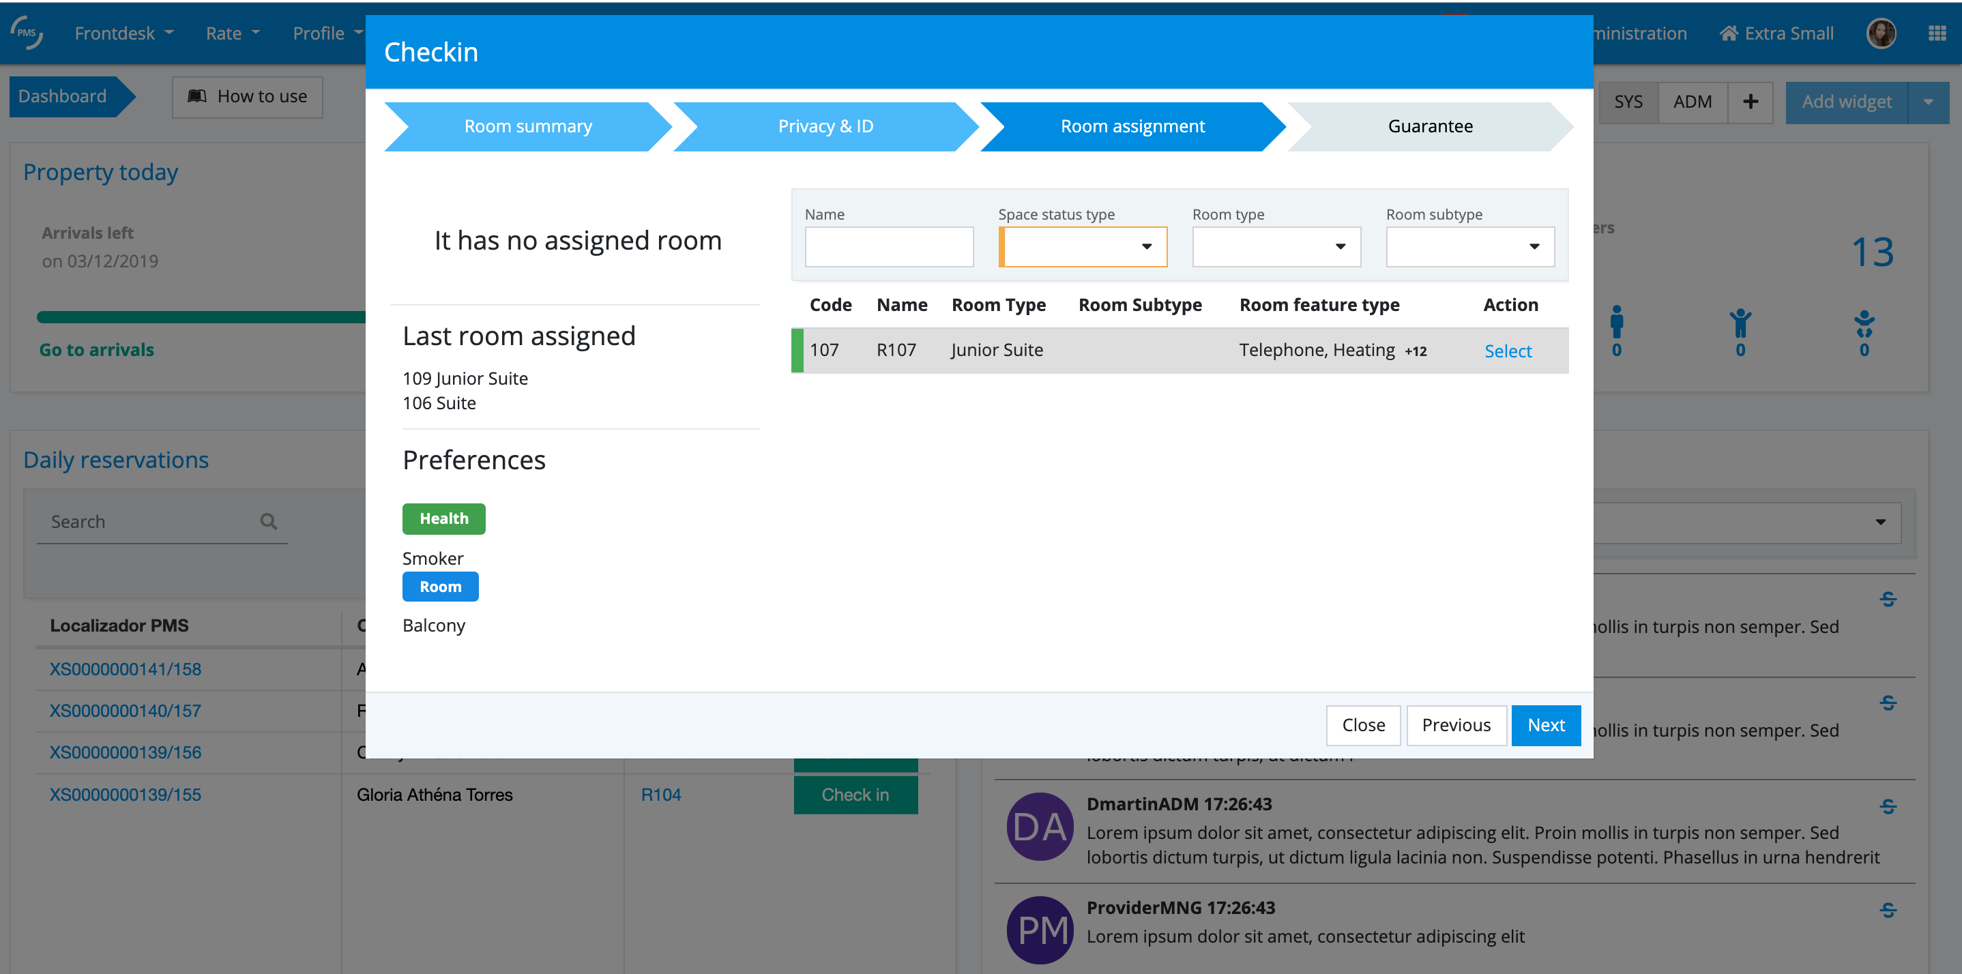Click the strikethrough icon on DmartinADM message
Image resolution: width=1962 pixels, height=974 pixels.
coord(1888,806)
